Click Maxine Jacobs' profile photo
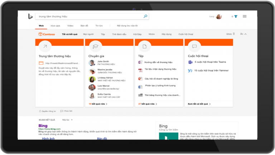The height and width of the screenshot is (155, 275). pos(92,71)
